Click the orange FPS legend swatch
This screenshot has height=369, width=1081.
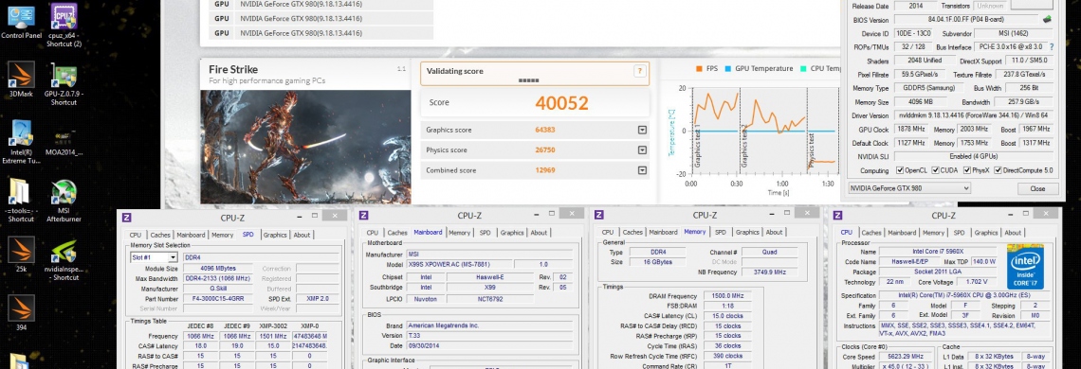pos(699,69)
